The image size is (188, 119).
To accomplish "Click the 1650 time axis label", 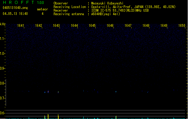I will point(182,26).
